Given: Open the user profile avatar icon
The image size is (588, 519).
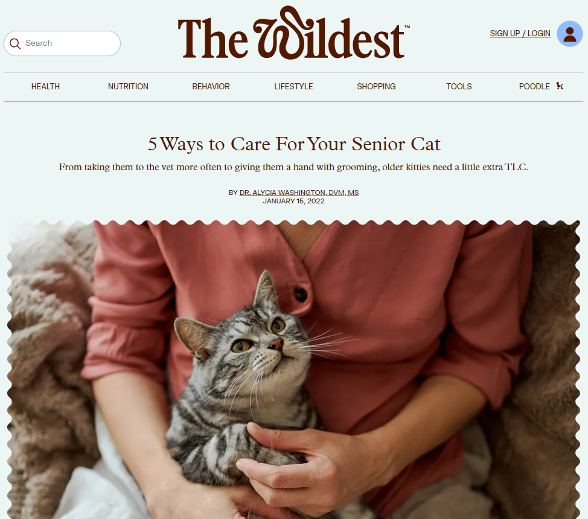Looking at the screenshot, I should [x=570, y=34].
